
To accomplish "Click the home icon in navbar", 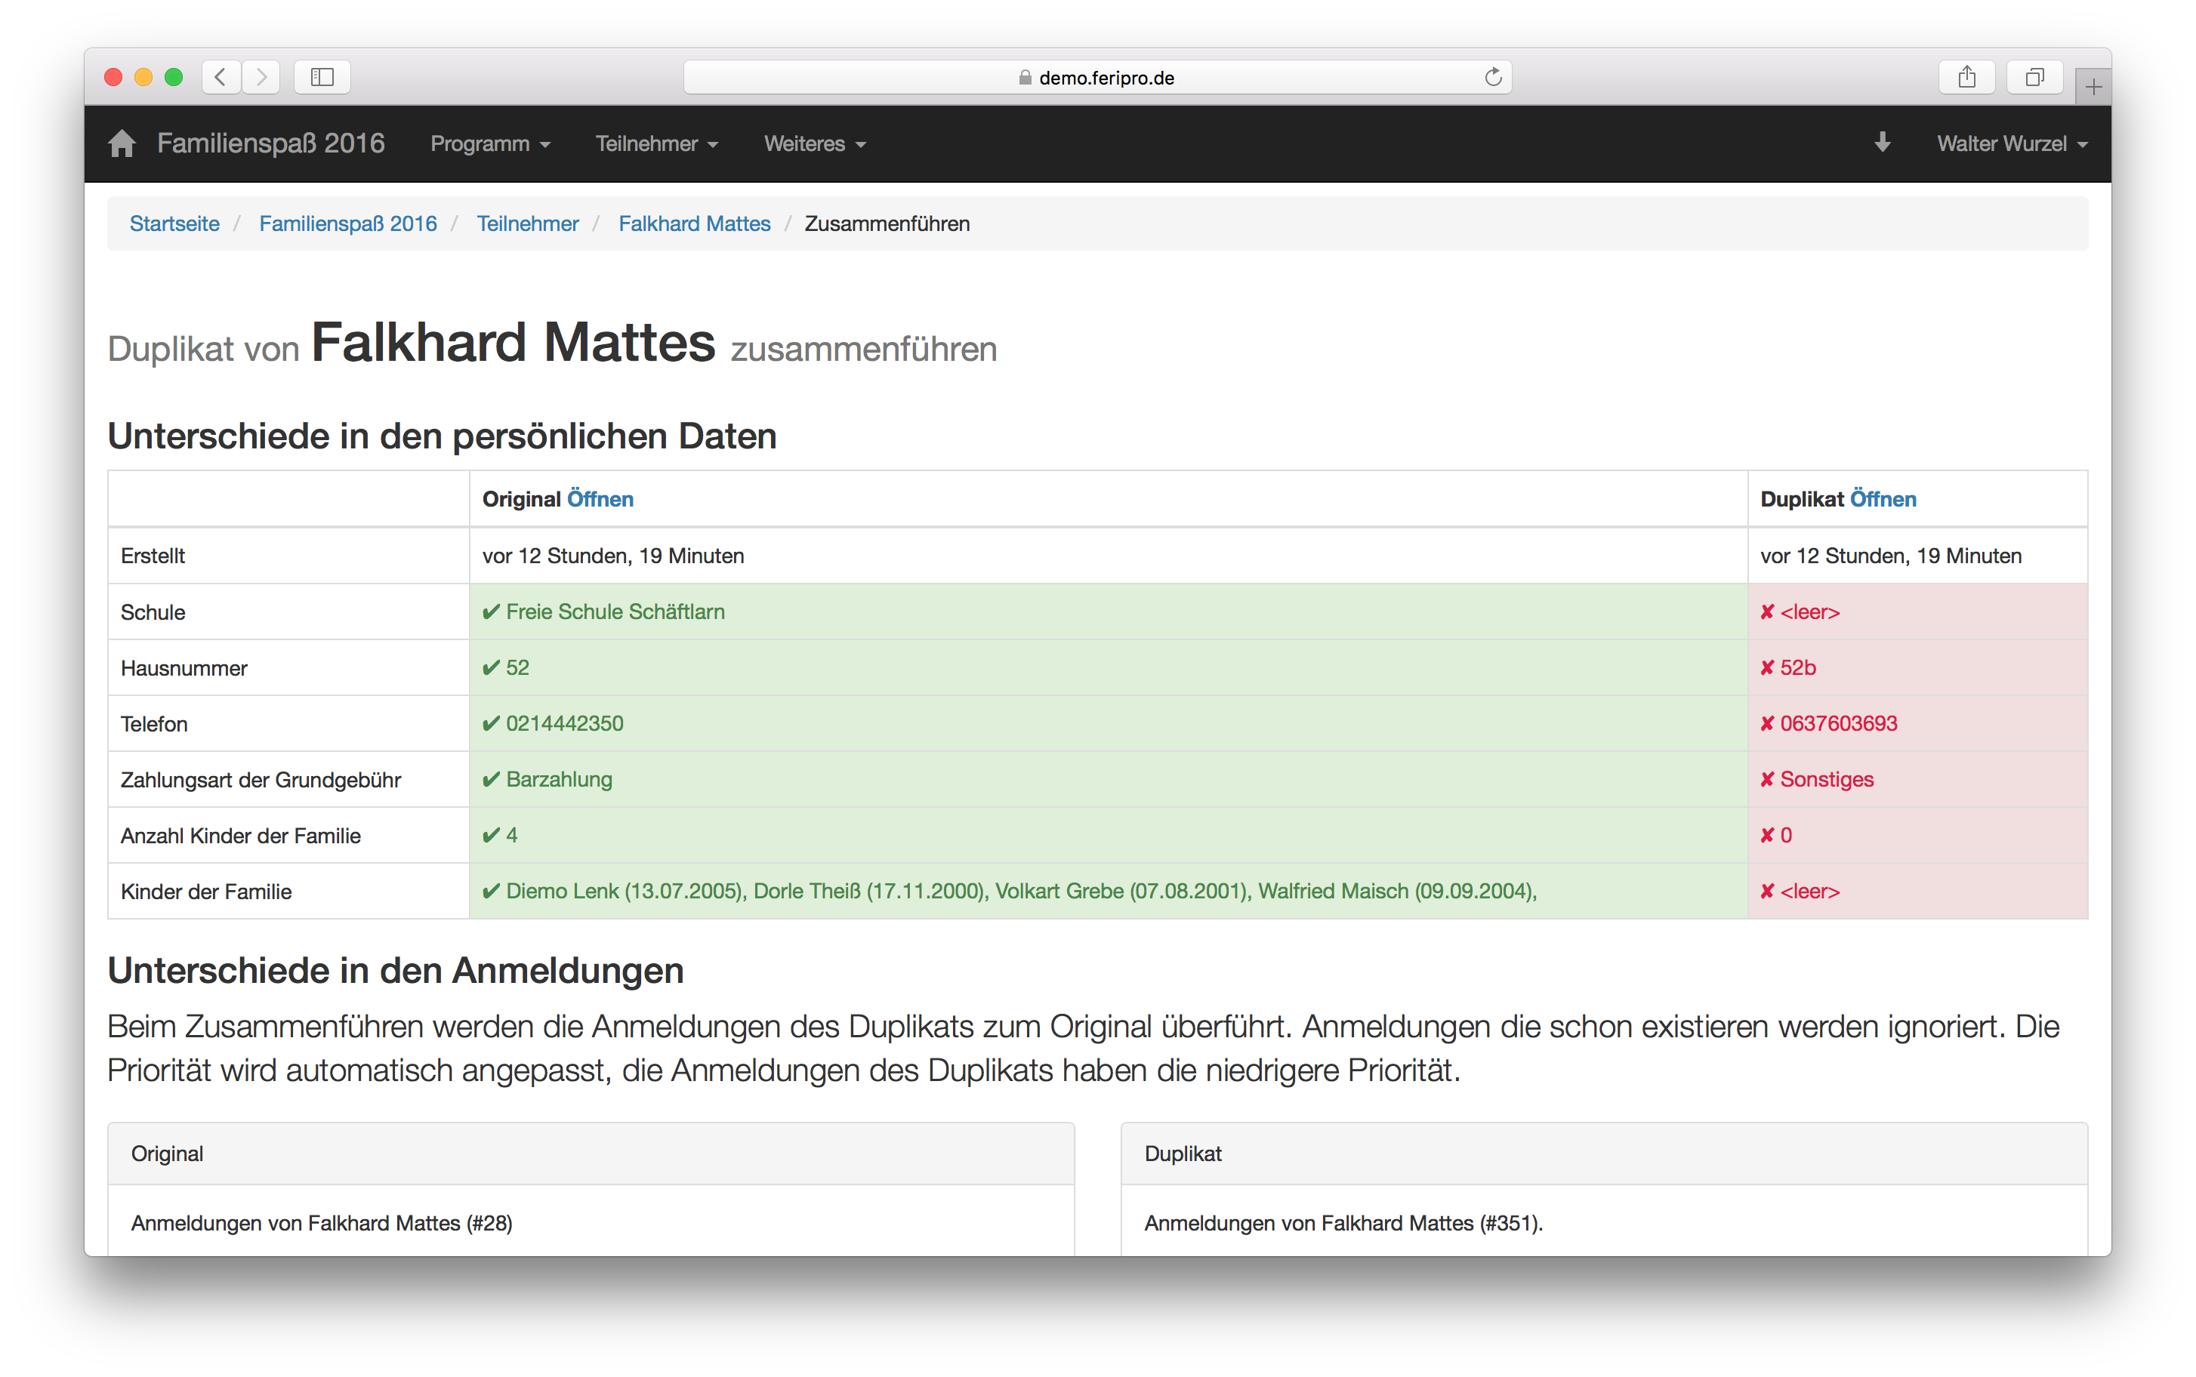I will (x=121, y=144).
